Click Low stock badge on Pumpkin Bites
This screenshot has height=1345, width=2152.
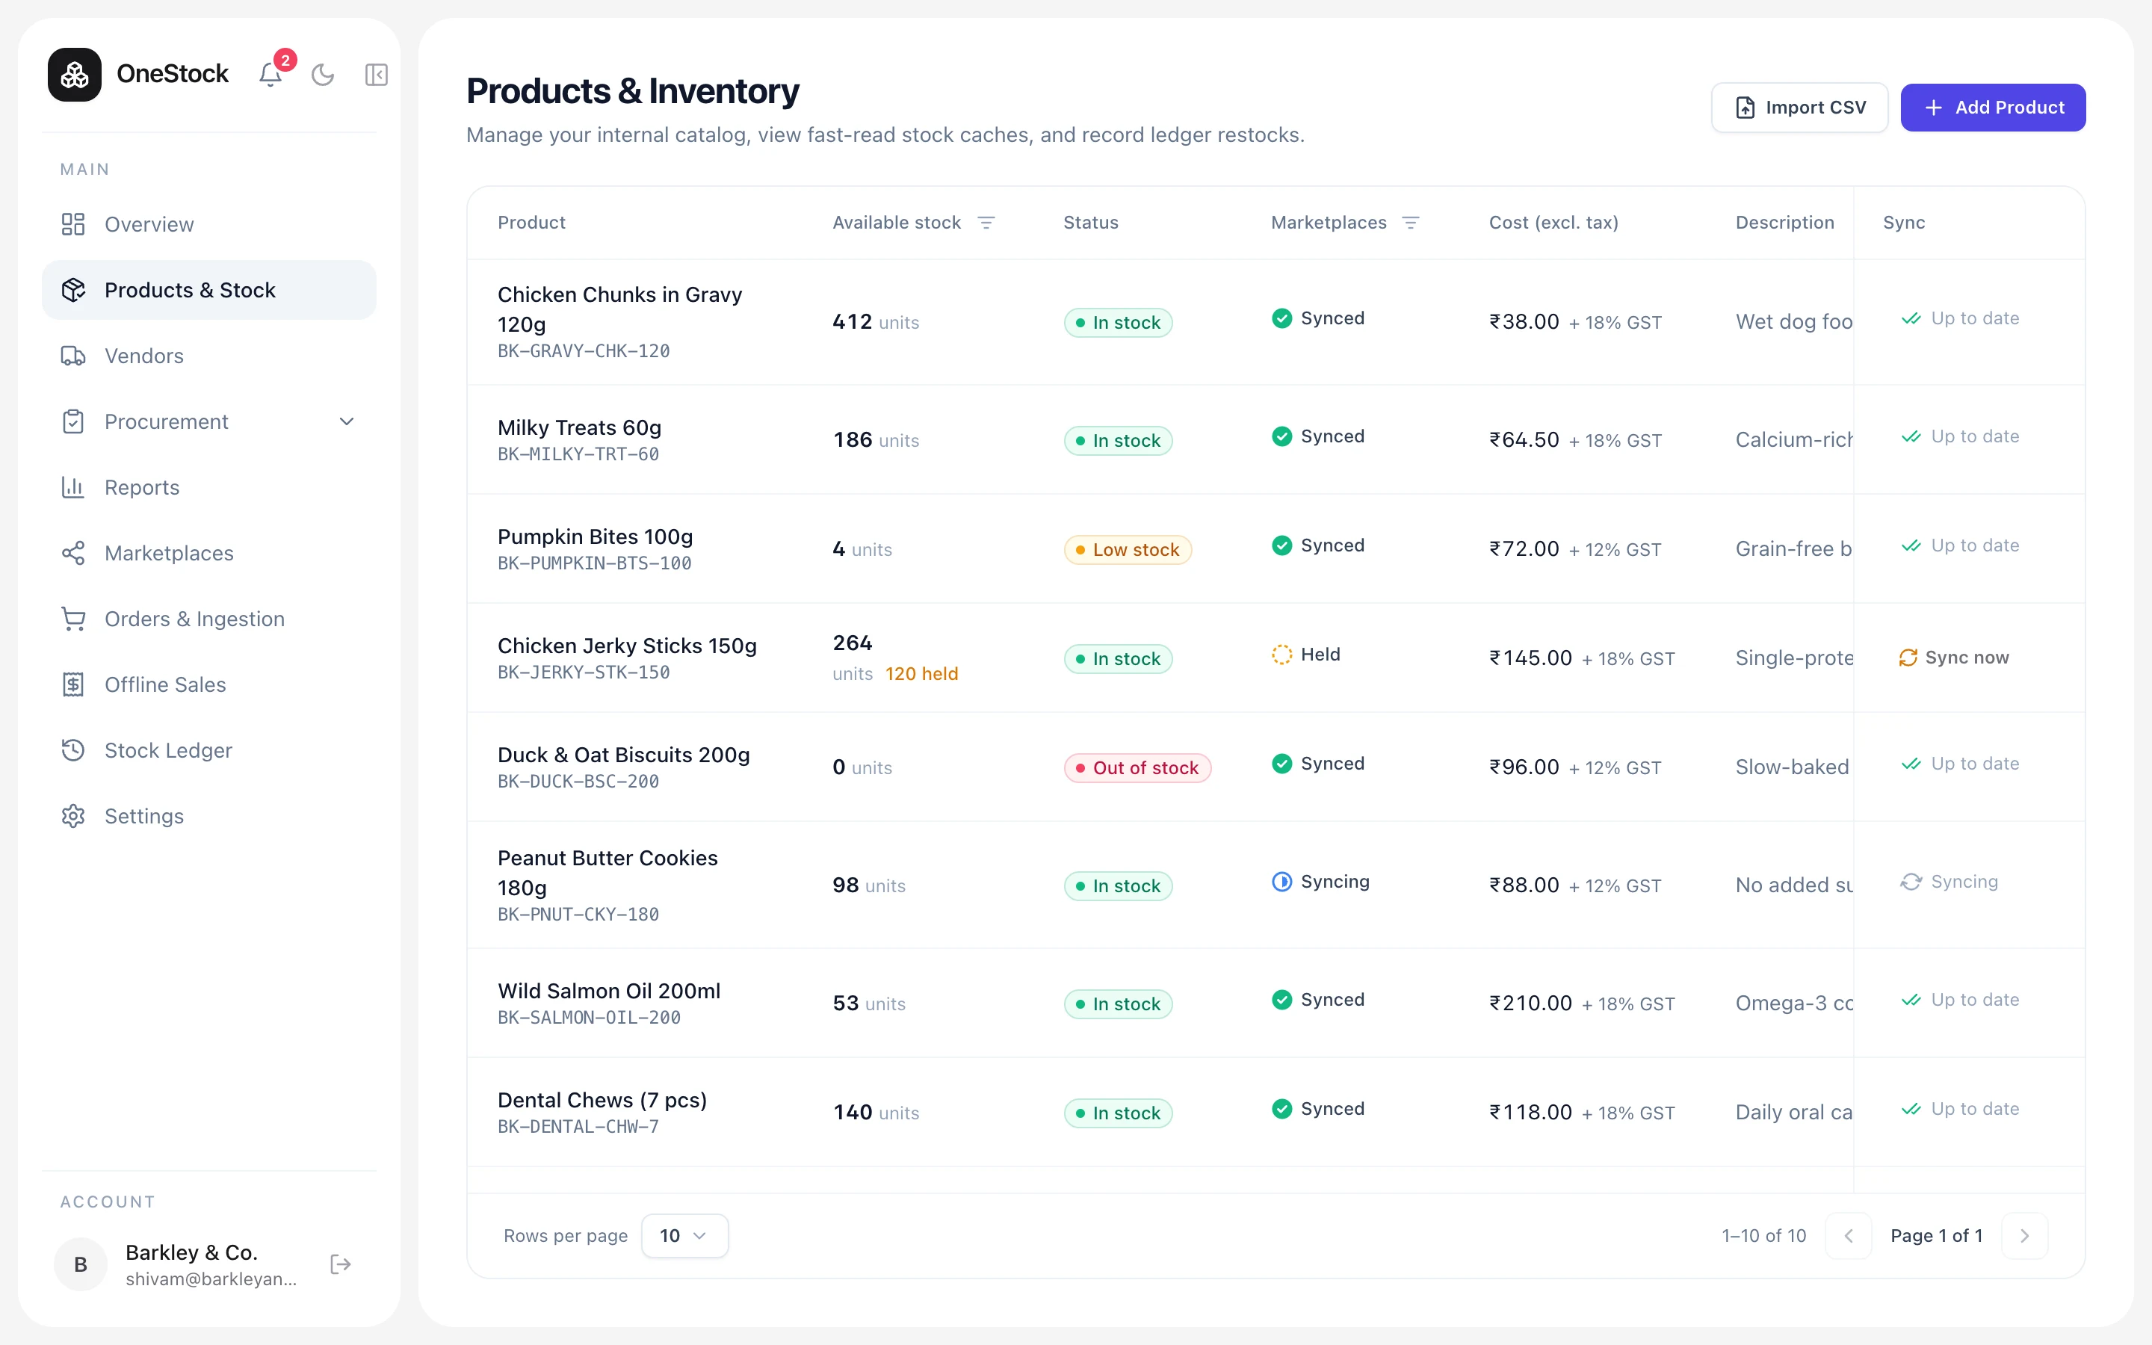point(1128,550)
